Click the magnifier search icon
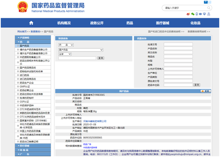This screenshot has height=157, width=220. click(x=209, y=8)
